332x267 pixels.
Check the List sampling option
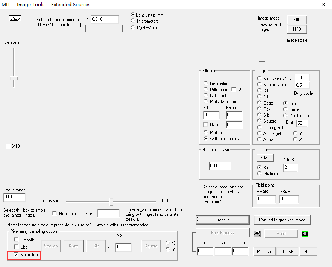tap(16, 247)
